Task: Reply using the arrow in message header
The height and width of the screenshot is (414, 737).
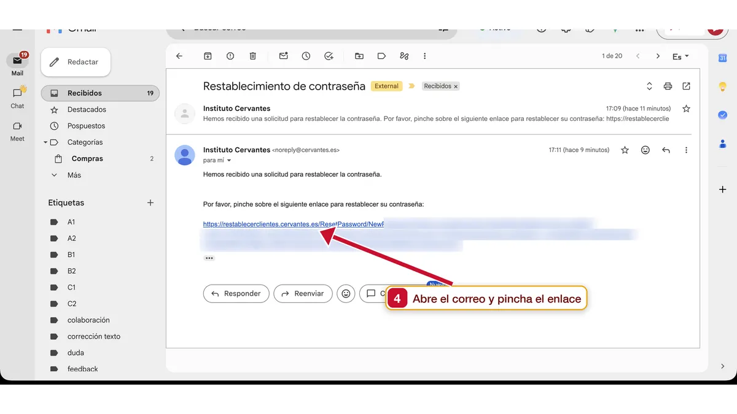Action: [666, 150]
